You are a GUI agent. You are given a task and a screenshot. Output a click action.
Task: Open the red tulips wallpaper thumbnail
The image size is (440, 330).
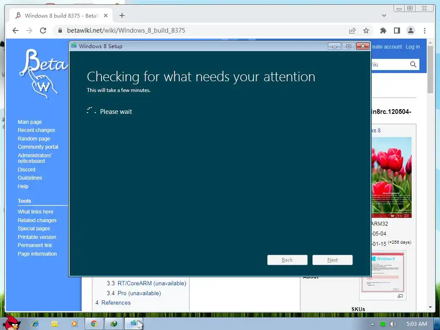(x=392, y=177)
